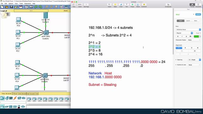Select the PC3 device icon

point(17,63)
